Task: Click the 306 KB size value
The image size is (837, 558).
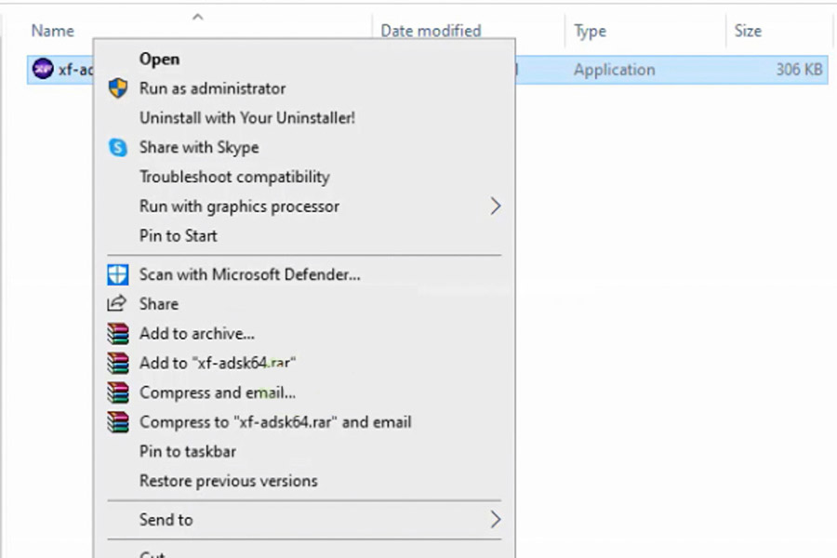Action: click(x=799, y=69)
